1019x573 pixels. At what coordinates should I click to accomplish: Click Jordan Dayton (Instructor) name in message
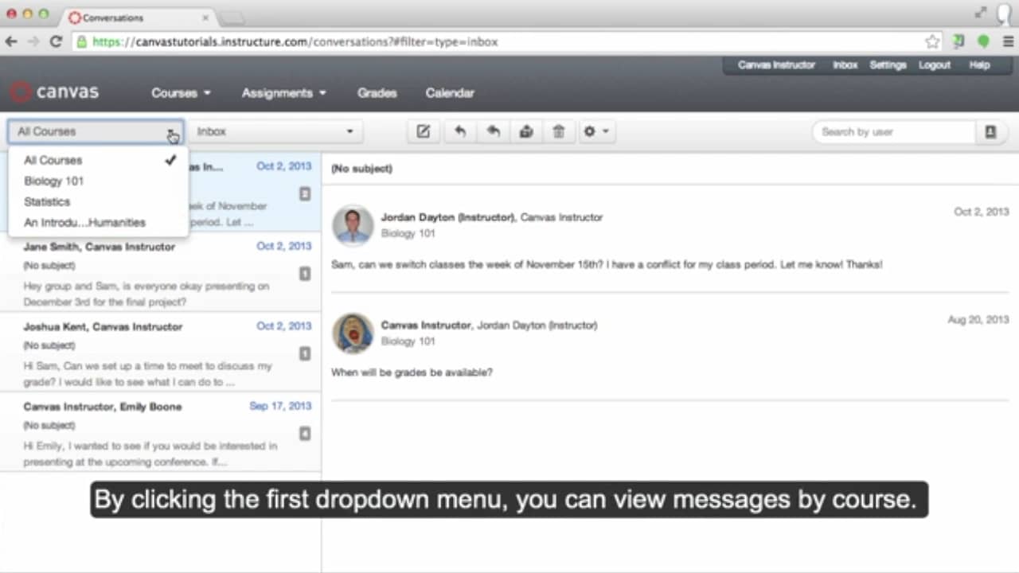pos(448,217)
